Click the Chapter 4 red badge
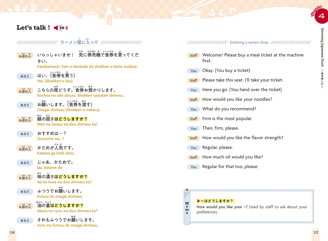328x241 pixels. click(321, 16)
